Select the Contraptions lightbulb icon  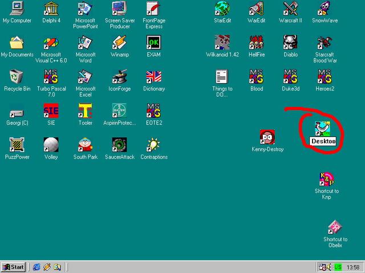(153, 144)
